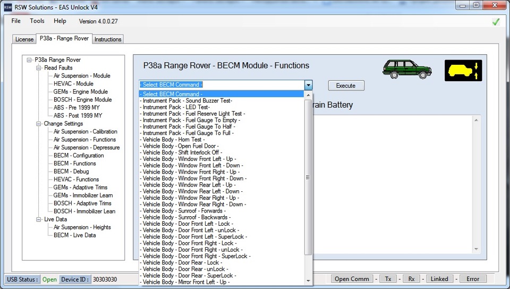
Task: Choose Window Rear Left - Down command
Action: click(222, 191)
